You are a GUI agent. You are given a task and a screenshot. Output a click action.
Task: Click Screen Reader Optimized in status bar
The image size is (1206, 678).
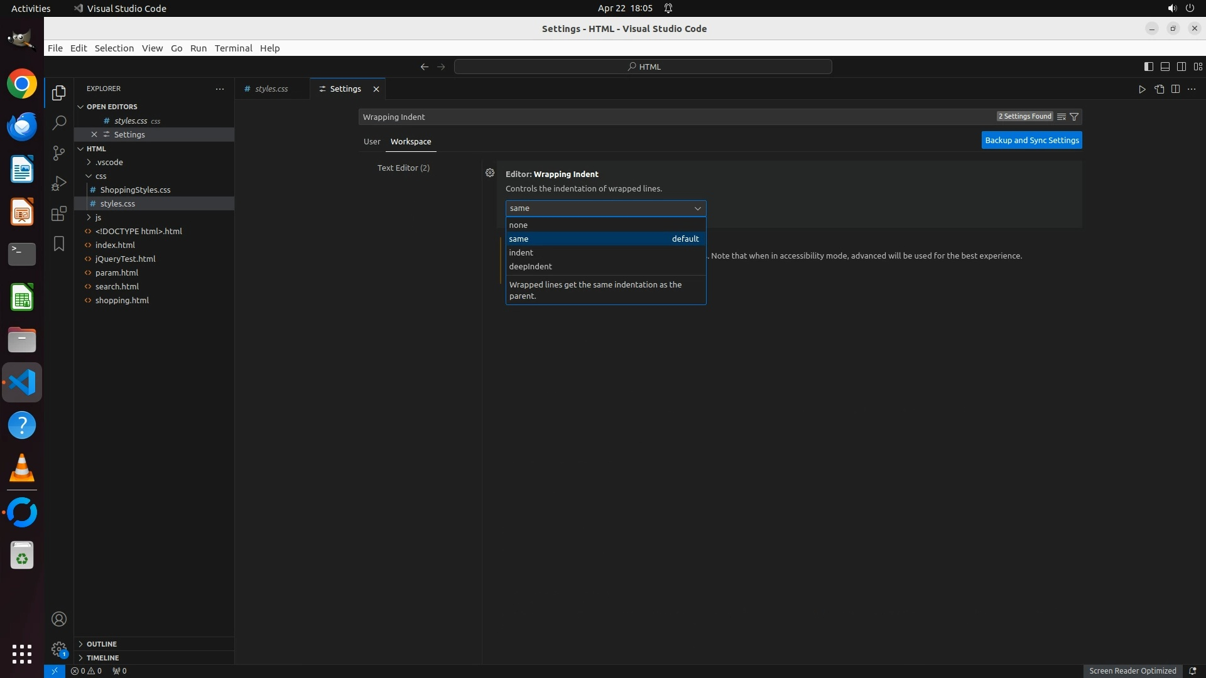pyautogui.click(x=1132, y=671)
